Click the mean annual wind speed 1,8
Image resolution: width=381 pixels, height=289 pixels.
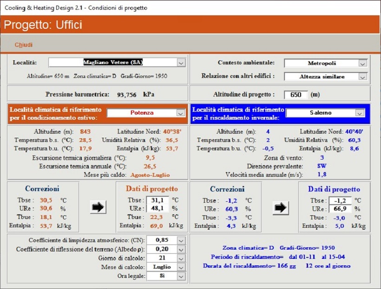(322, 174)
